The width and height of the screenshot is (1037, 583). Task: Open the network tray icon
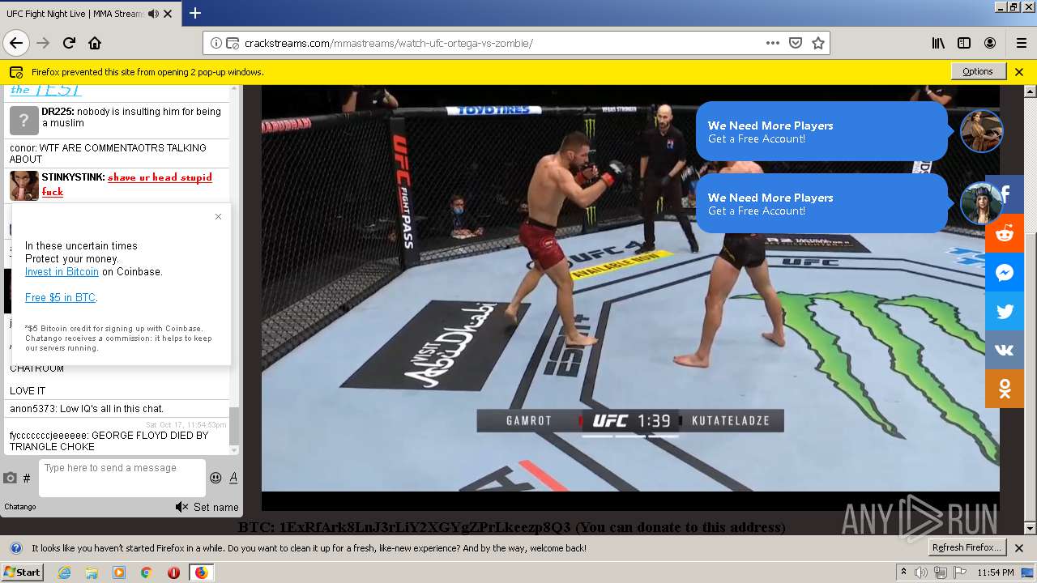[941, 572]
